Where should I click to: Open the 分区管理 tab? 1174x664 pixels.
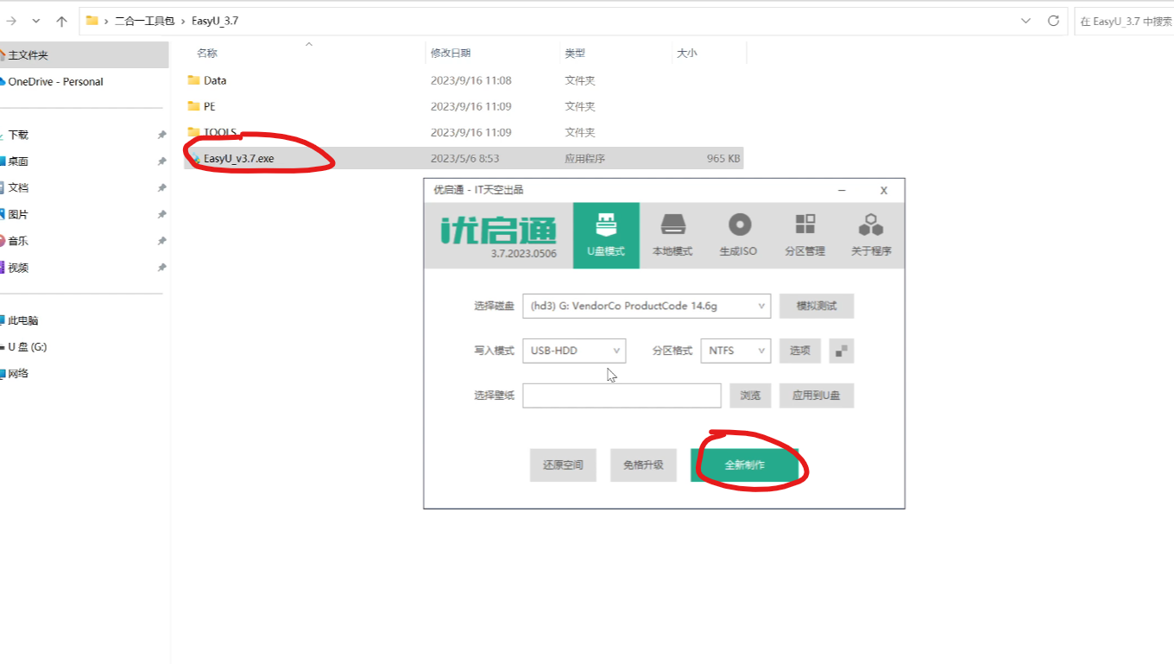click(805, 235)
